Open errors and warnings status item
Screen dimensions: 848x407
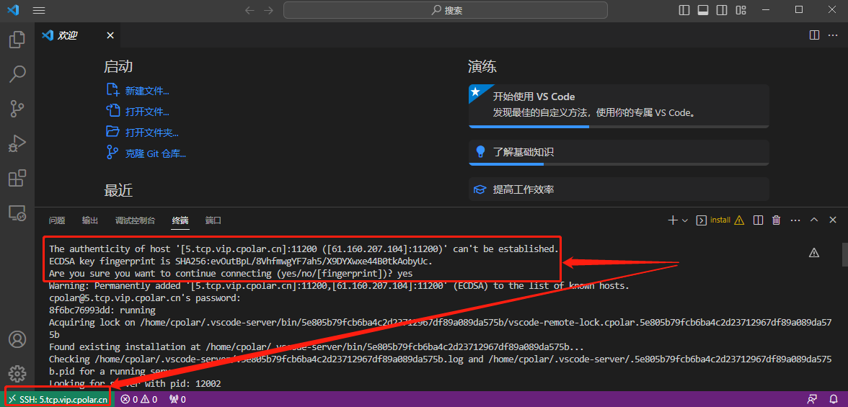point(139,399)
